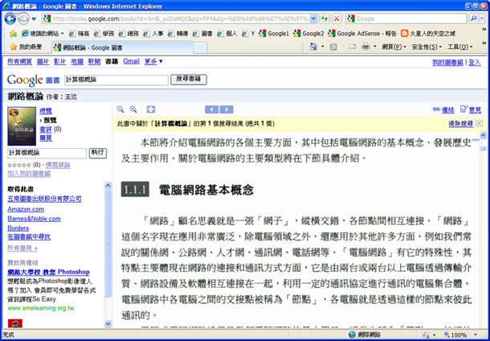The height and width of the screenshot is (341, 490).
Task: Click the RSS feeds icon
Action: (333, 47)
